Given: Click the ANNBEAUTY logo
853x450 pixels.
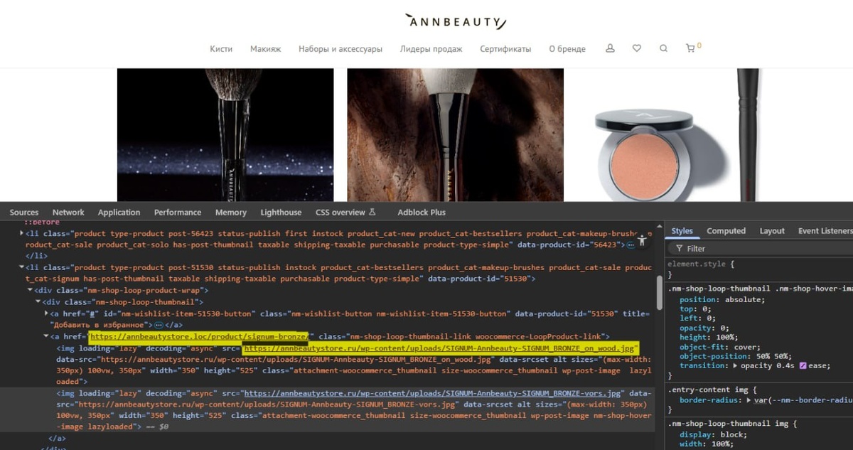Looking at the screenshot, I should point(455,21).
